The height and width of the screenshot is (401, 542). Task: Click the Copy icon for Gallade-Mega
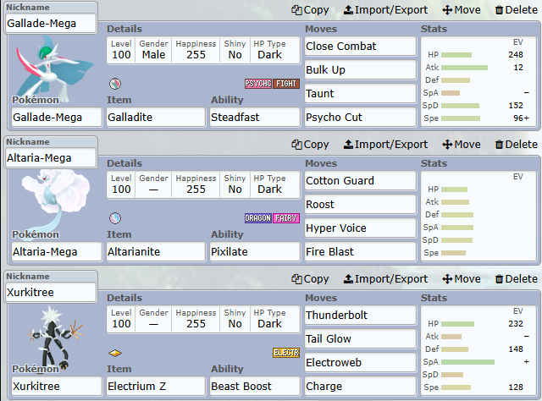click(x=296, y=10)
